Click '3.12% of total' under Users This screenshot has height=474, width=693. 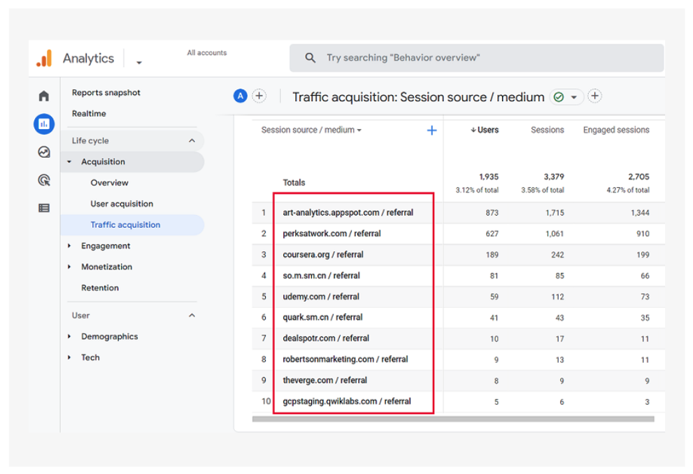477,190
